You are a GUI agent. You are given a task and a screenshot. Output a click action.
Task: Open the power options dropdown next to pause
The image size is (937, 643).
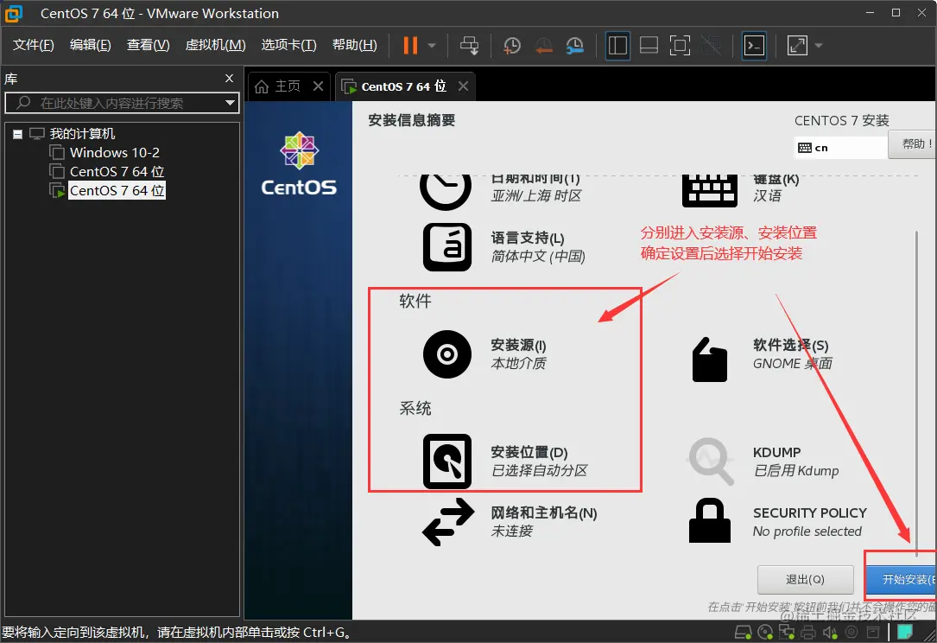pos(432,46)
